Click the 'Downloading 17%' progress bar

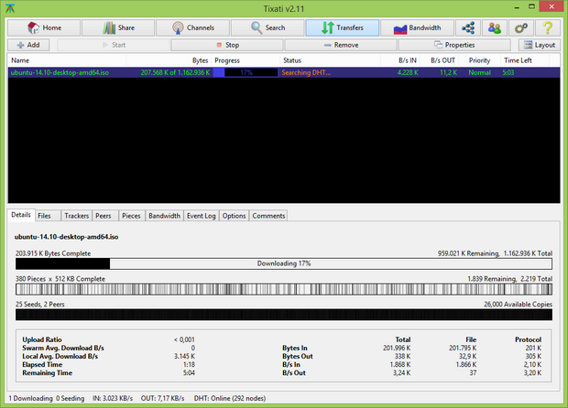point(284,263)
